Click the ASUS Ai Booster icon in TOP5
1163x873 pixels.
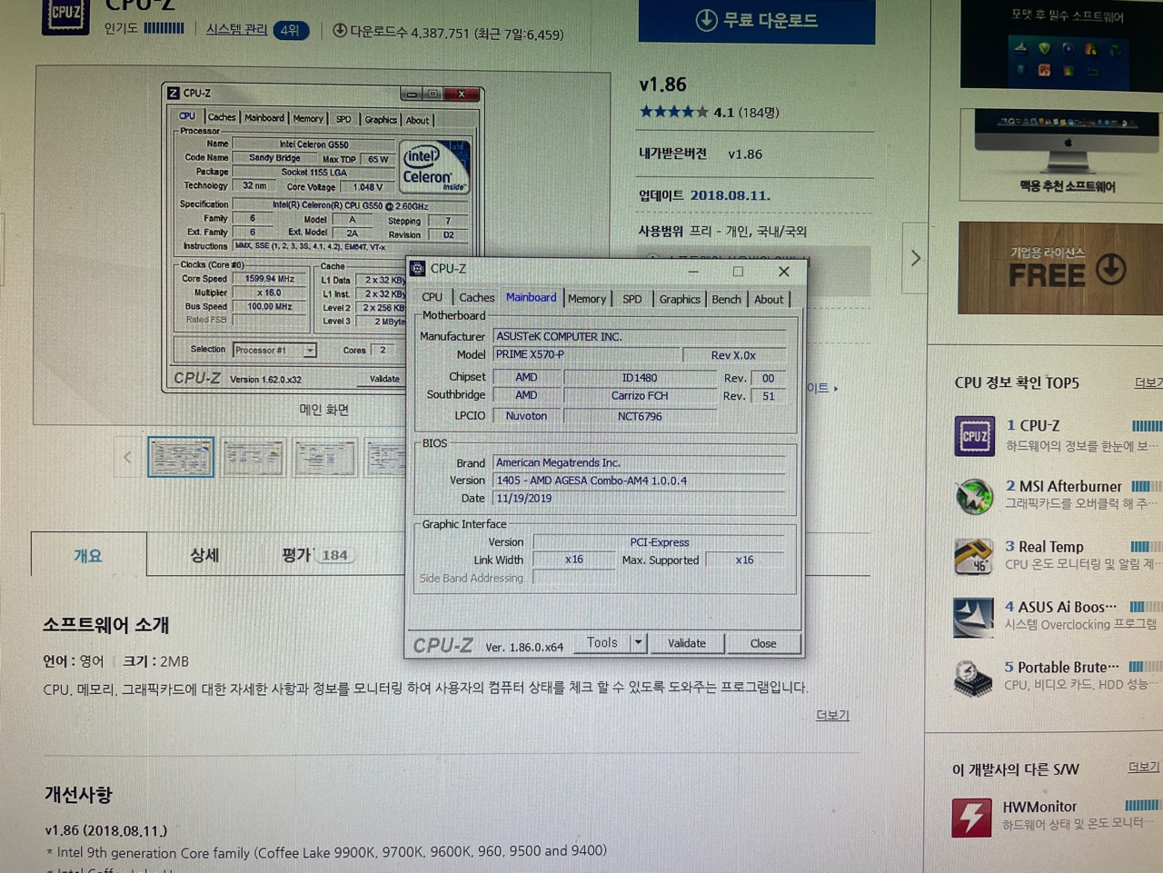(x=973, y=617)
